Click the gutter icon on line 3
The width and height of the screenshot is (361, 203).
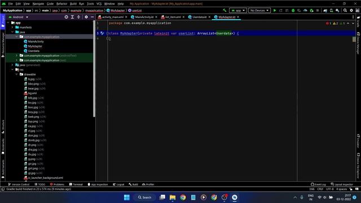pyautogui.click(x=102, y=33)
